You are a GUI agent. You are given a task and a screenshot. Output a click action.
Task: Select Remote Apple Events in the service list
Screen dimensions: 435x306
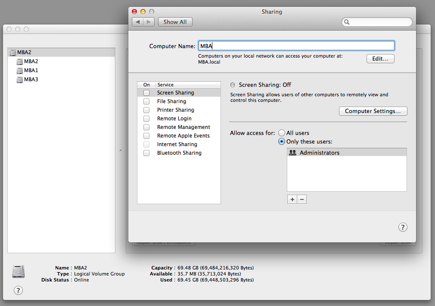click(x=179, y=136)
